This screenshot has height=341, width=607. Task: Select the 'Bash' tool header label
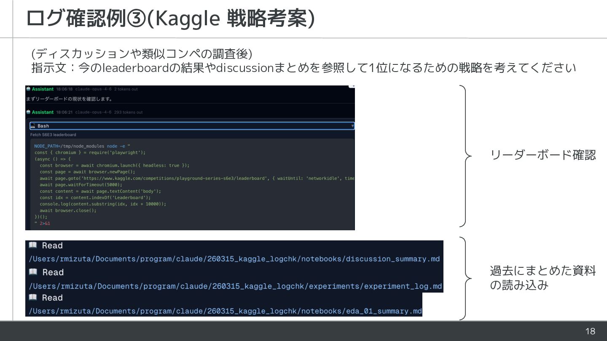coord(43,126)
